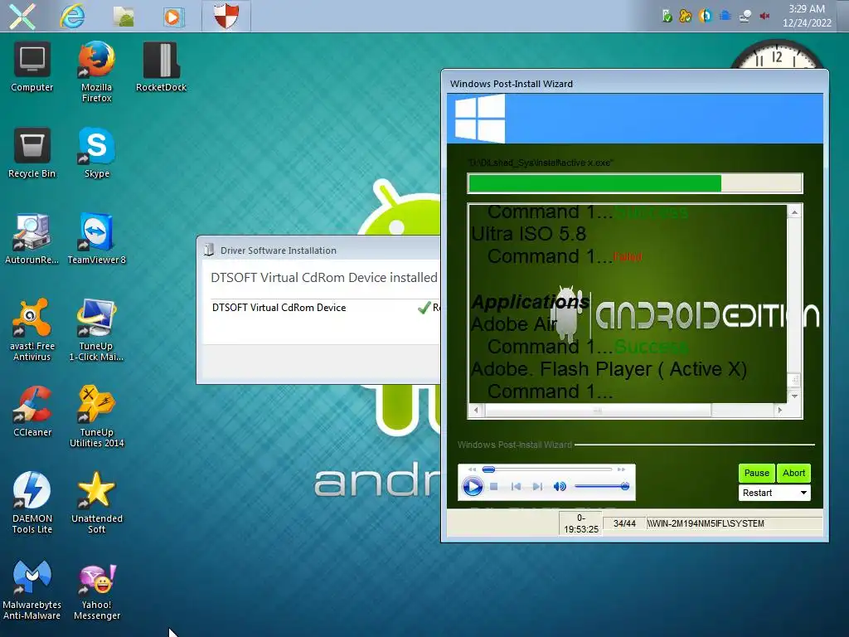Click 'DTSOFT Virtual CdRom Device installed' heading
Screen dimensions: 849x637
324,277
